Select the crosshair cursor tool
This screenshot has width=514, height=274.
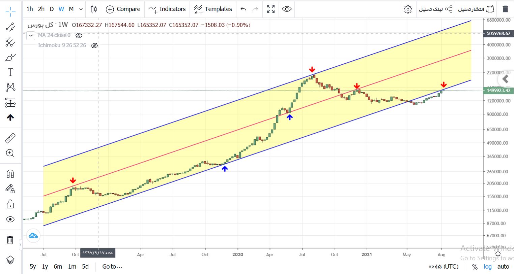click(x=10, y=12)
